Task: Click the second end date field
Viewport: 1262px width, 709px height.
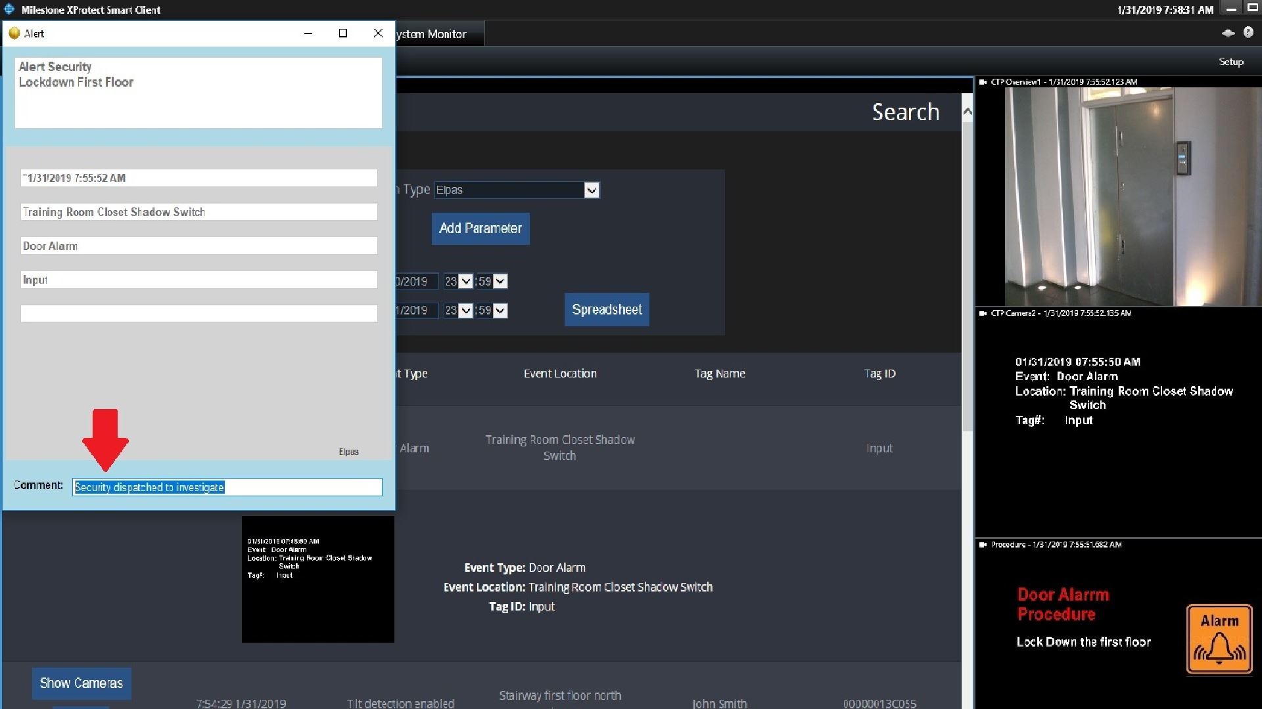Action: (x=417, y=311)
